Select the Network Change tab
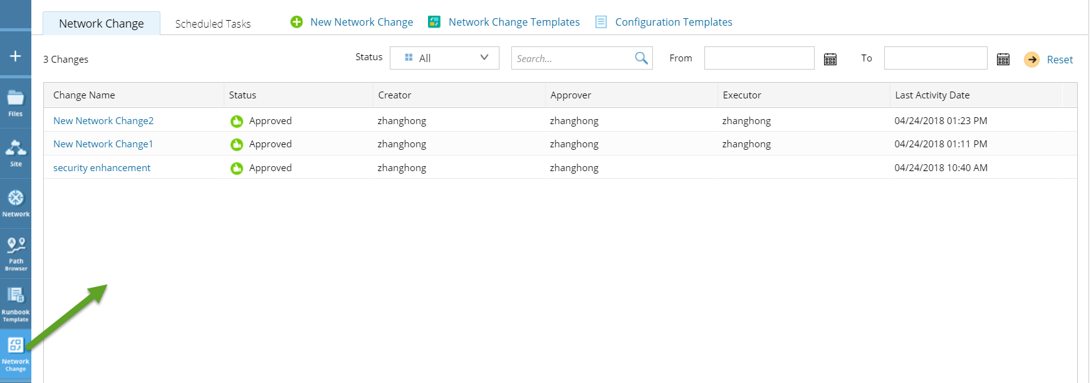 102,24
